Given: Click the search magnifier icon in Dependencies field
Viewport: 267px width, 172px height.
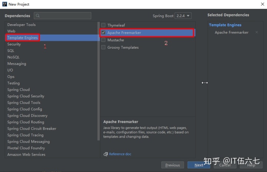Looking at the screenshot, I should (x=37, y=16).
